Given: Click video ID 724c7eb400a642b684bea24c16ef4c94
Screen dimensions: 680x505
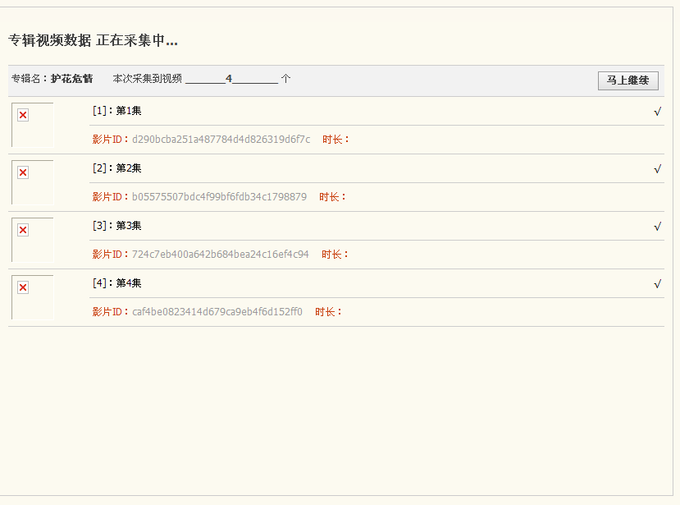Looking at the screenshot, I should [221, 254].
